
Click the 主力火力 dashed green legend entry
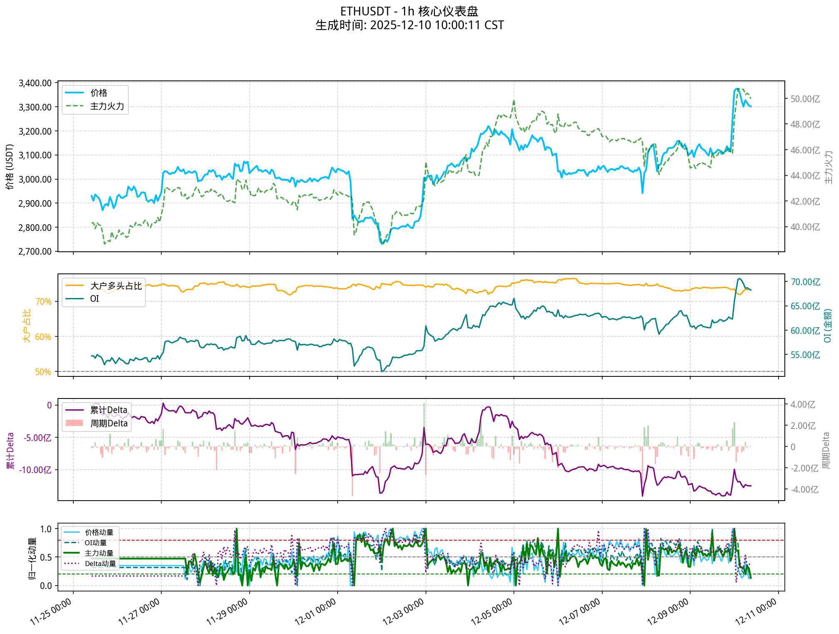click(x=107, y=106)
